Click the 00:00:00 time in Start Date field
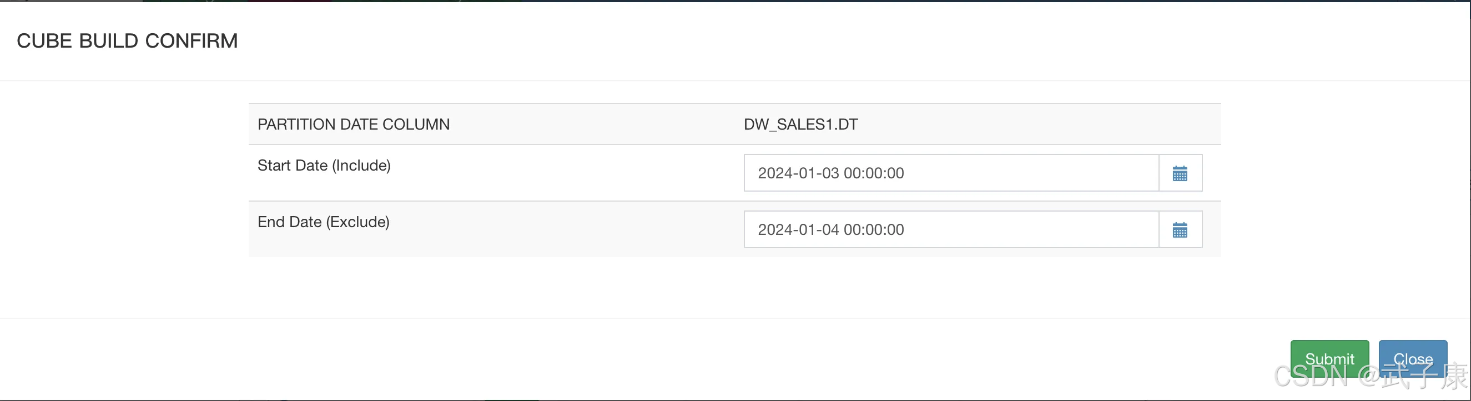Viewport: 1471px width, 401px height. pyautogui.click(x=874, y=173)
